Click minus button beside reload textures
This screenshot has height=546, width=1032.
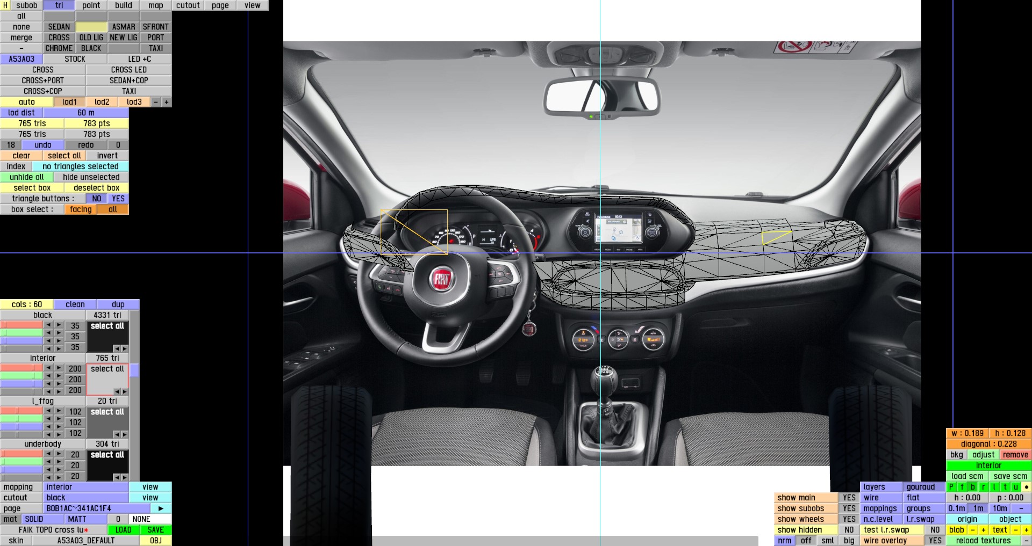[x=1027, y=541]
